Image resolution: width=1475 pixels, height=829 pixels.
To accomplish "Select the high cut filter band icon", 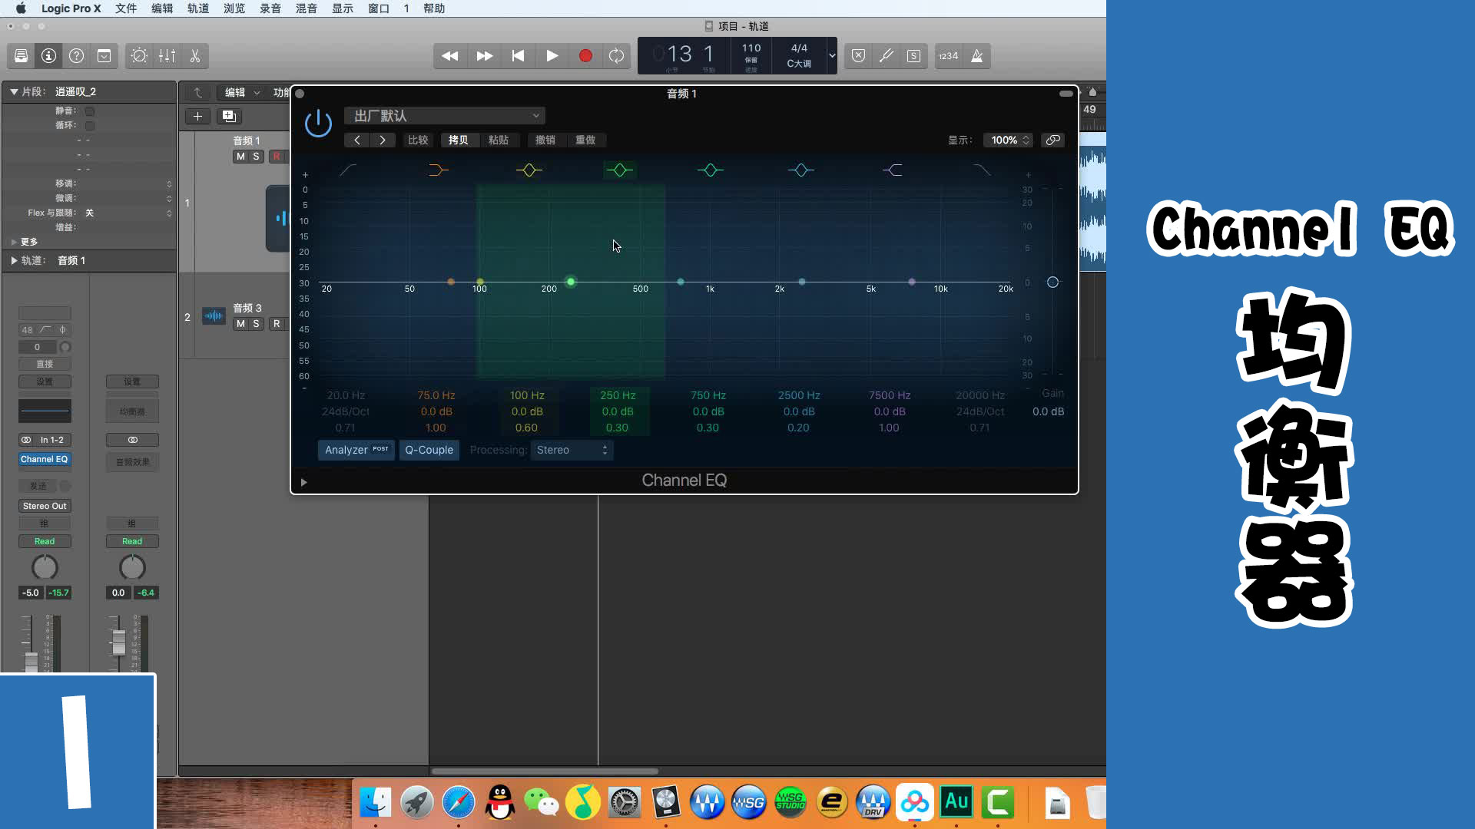I will [x=982, y=170].
